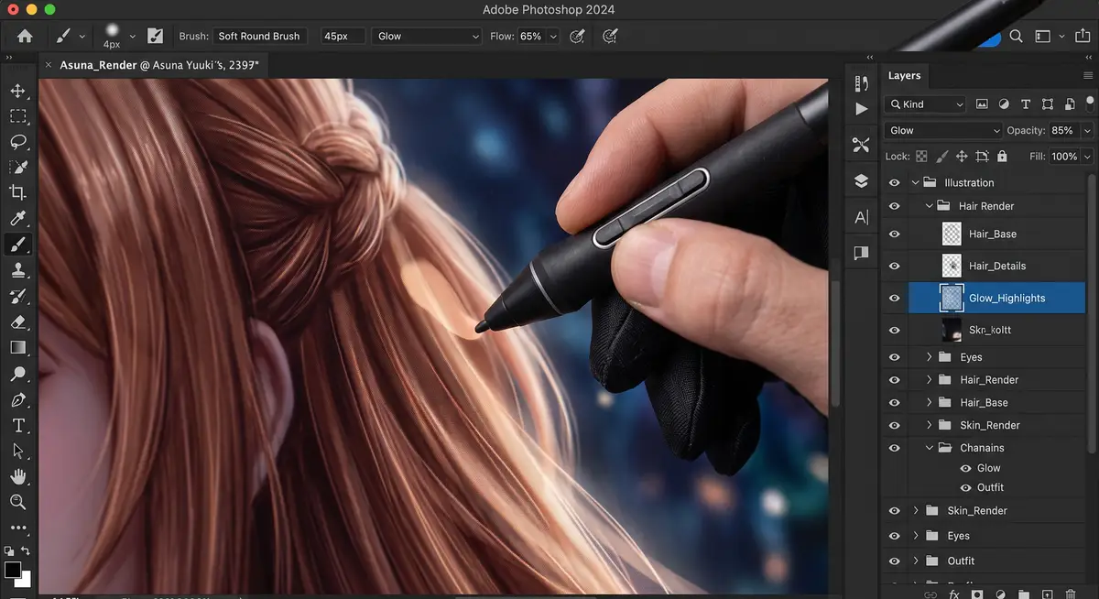
Task: Close the Asuna_Render document tab
Action: 49,65
